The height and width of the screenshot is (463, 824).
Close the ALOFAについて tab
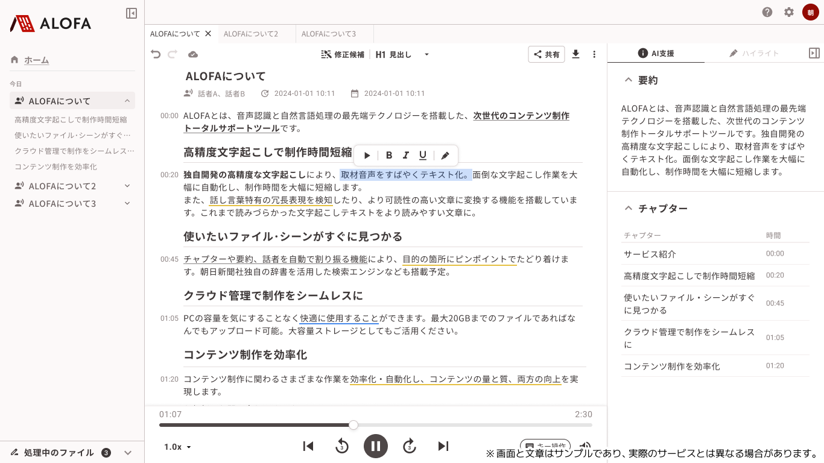pos(208,34)
